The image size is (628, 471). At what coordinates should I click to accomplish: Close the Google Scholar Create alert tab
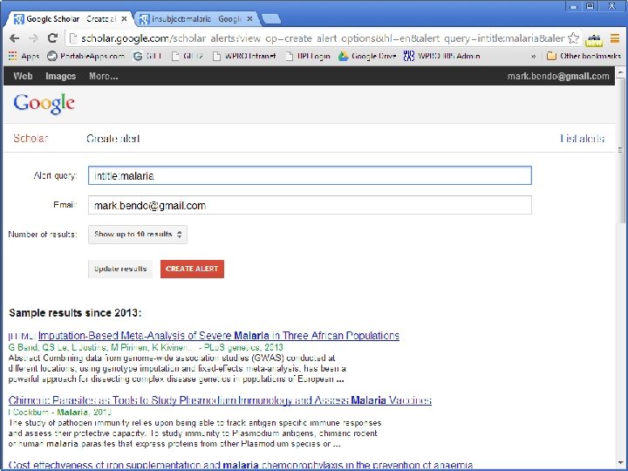[x=124, y=18]
